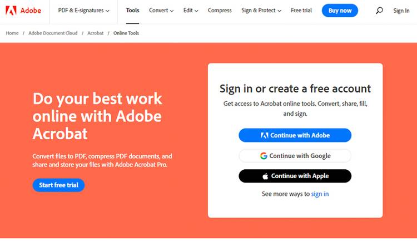417x251 pixels.
Task: Open the Convert dropdown menu
Action: click(161, 11)
